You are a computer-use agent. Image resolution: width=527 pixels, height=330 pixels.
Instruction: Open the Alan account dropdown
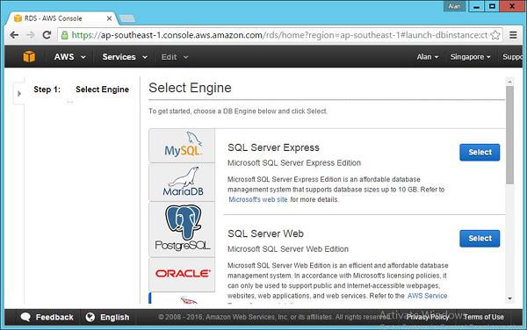tap(428, 57)
